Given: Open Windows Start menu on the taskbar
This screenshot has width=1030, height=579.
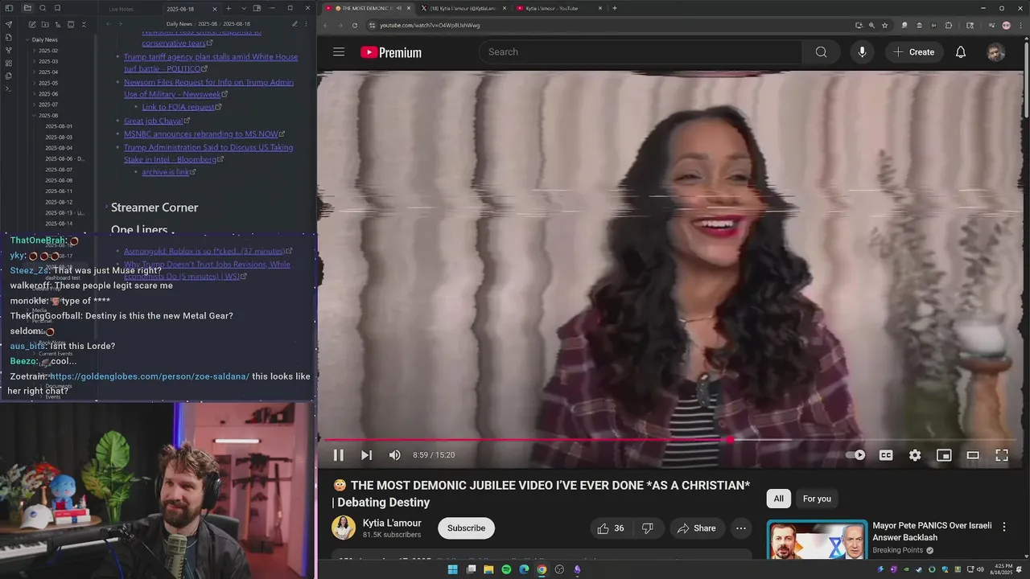Looking at the screenshot, I should (452, 569).
